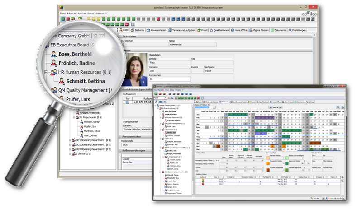Click the phone type icon in Rufnummern table
The width and height of the screenshot is (362, 218).
(128, 102)
